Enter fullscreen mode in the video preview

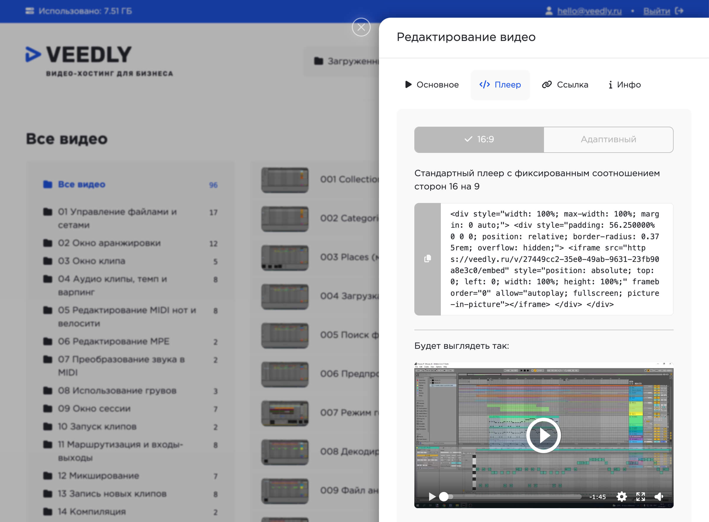640,497
